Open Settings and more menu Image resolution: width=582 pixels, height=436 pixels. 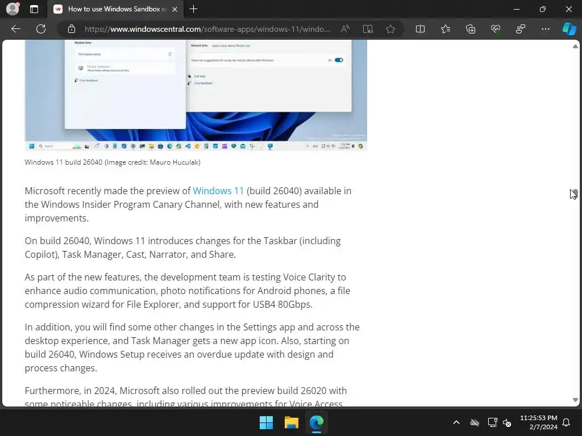tap(545, 29)
